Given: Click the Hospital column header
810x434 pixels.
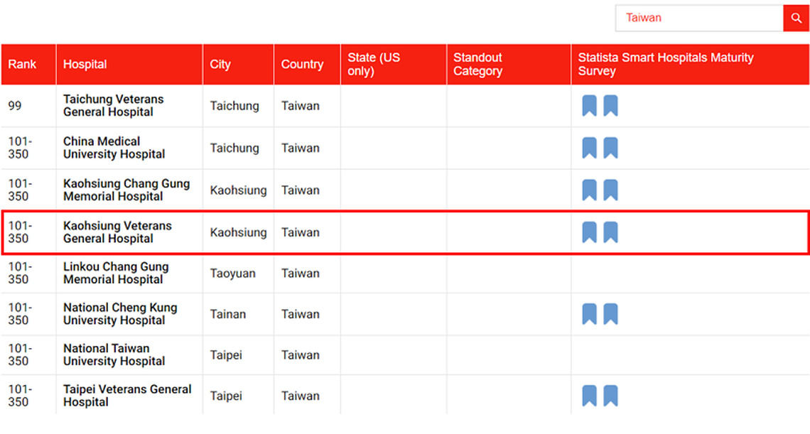Looking at the screenshot, I should (129, 64).
